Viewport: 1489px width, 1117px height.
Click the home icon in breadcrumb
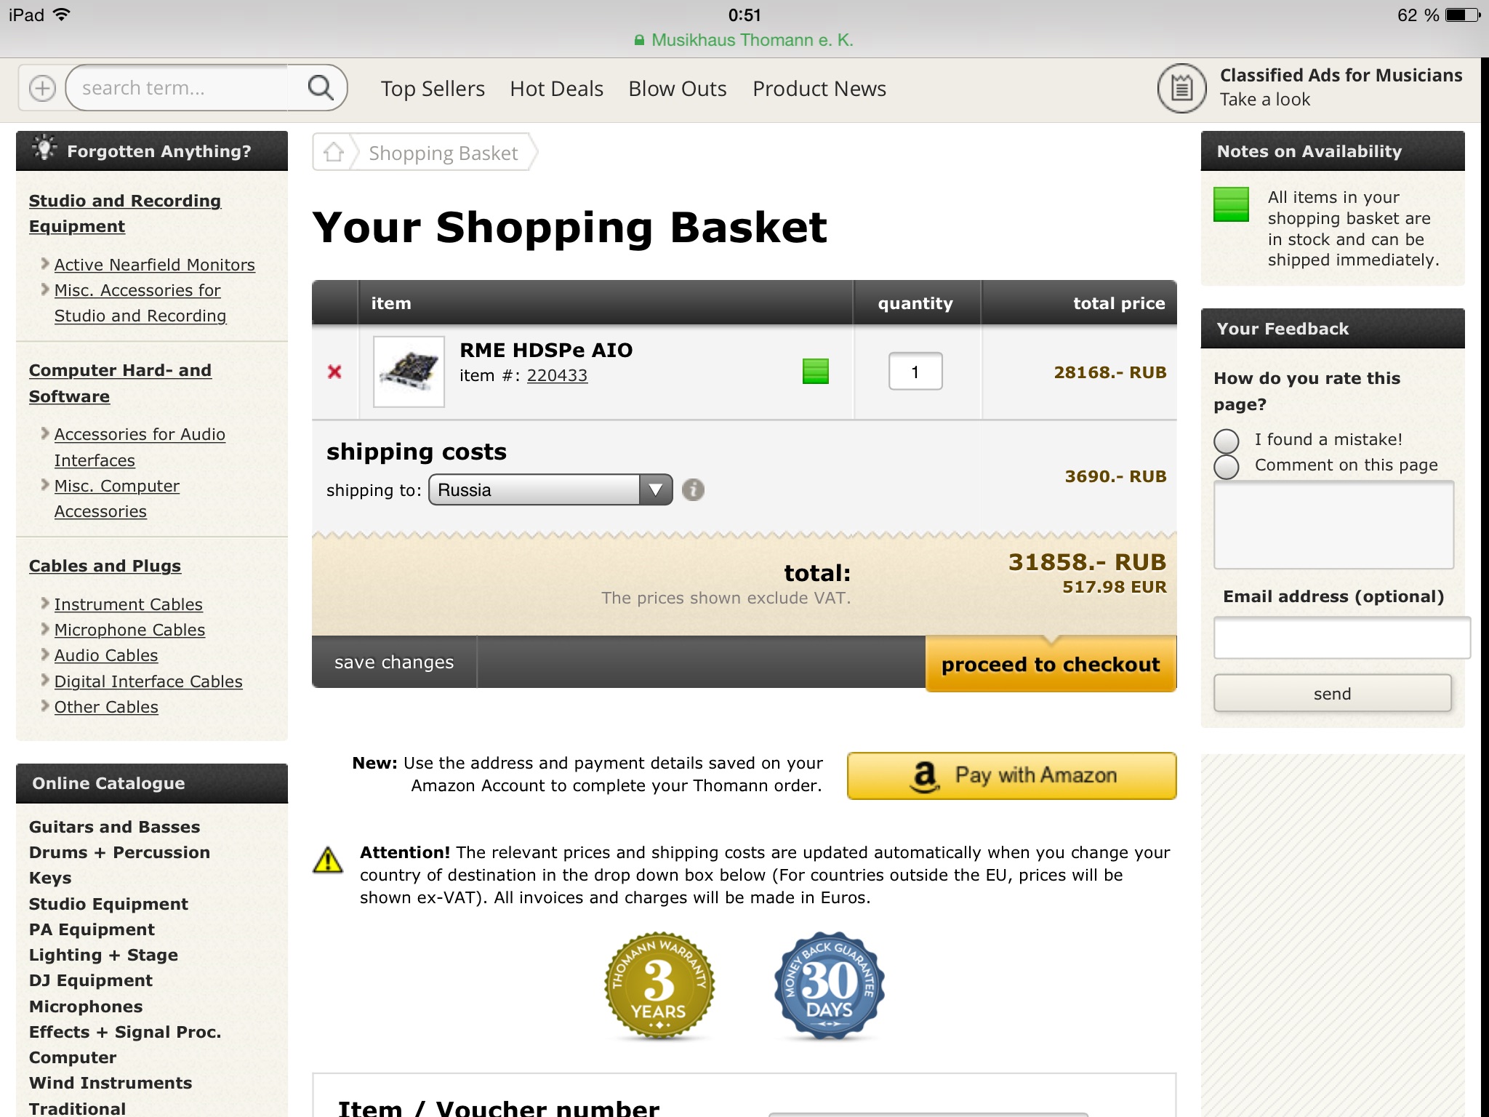point(334,152)
